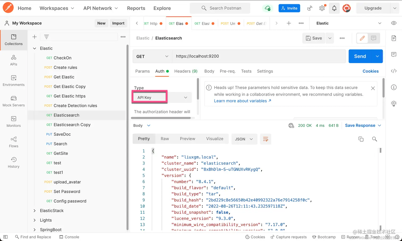Open the Save options arrow

pyautogui.click(x=330, y=38)
